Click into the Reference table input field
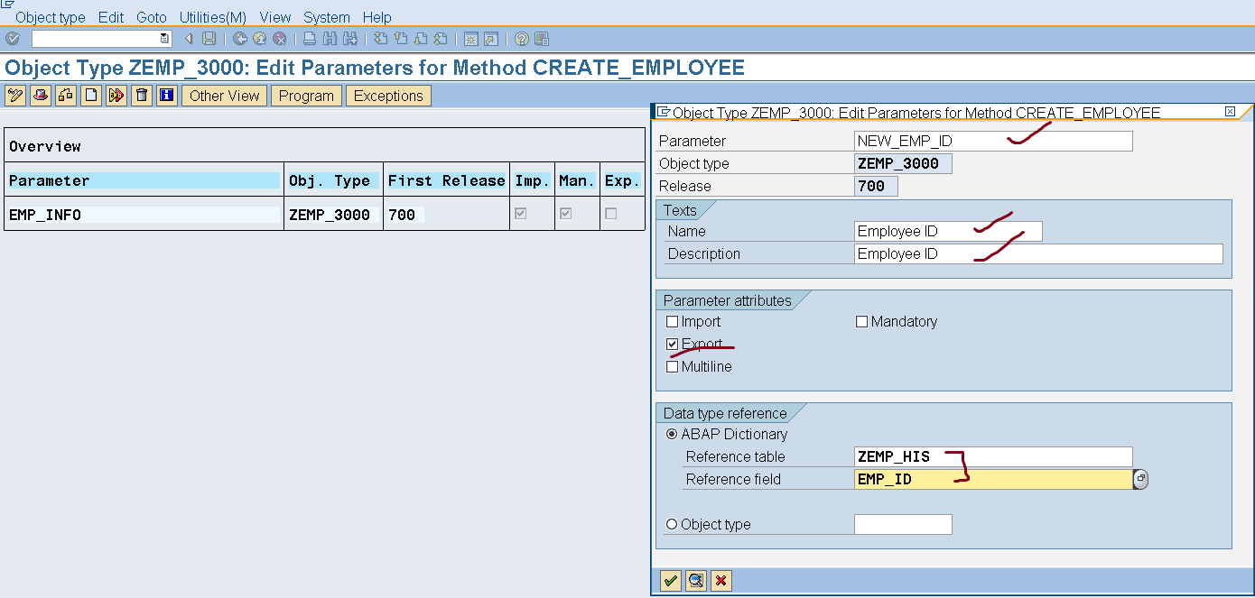1255x598 pixels. pyautogui.click(x=992, y=457)
